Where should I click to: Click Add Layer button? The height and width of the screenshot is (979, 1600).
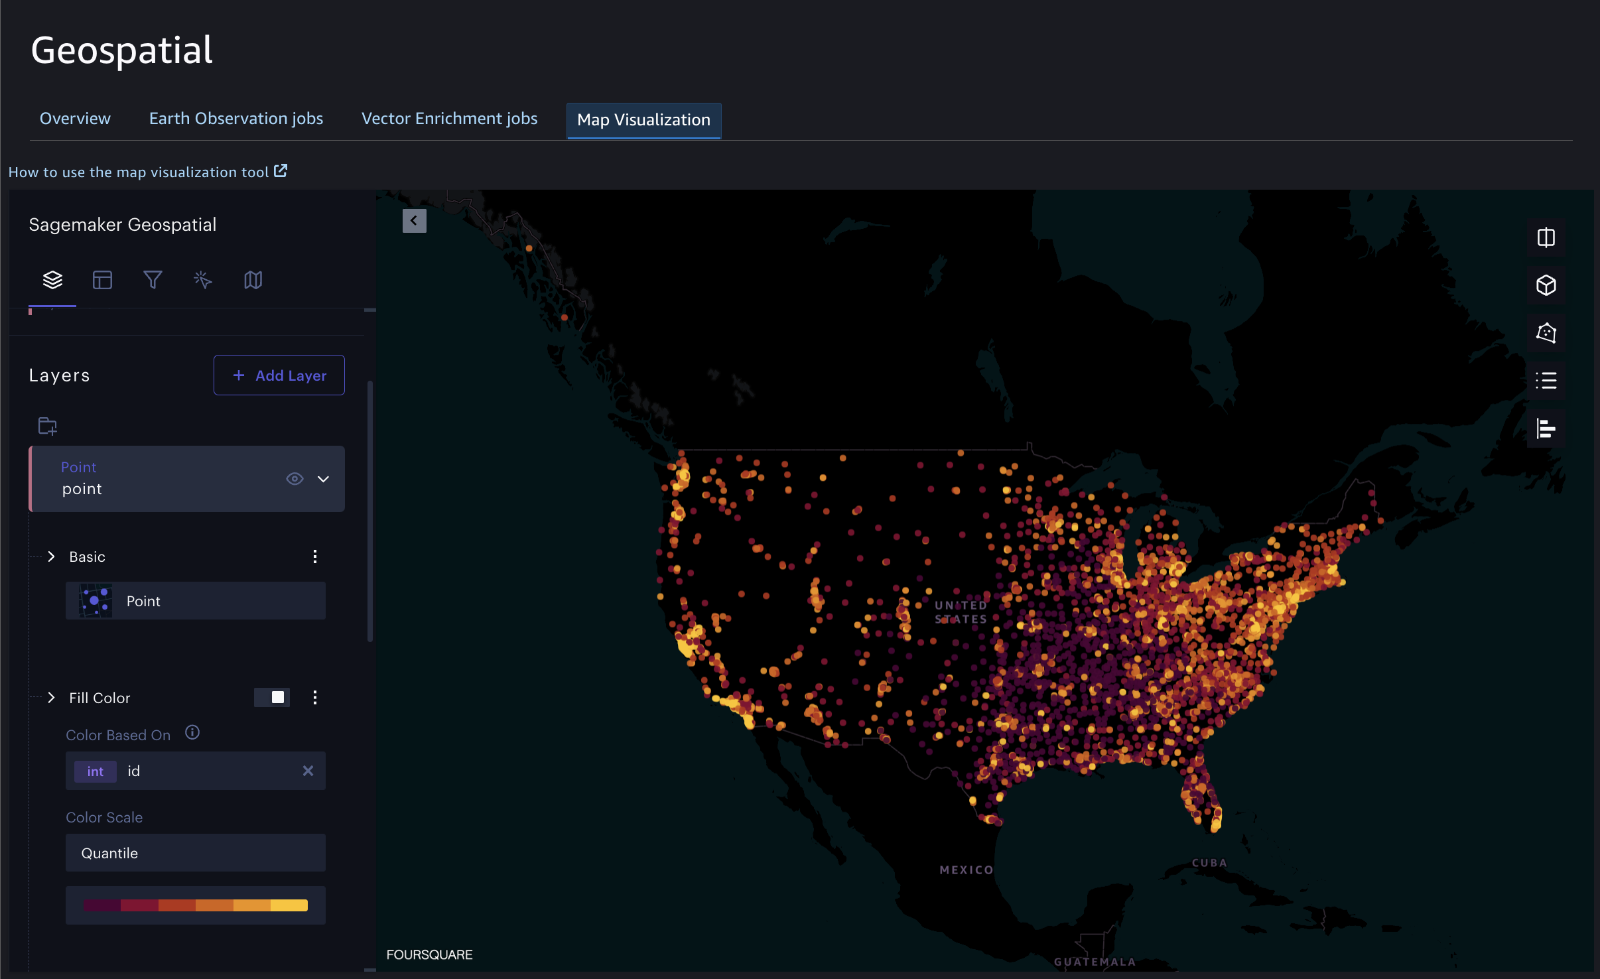(x=279, y=375)
